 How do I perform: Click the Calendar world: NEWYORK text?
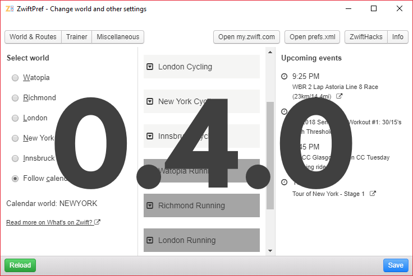[x=52, y=203]
